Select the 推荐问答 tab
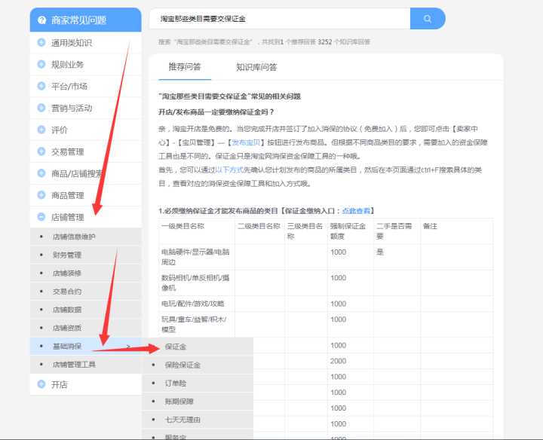The width and height of the screenshot is (543, 440). click(184, 67)
